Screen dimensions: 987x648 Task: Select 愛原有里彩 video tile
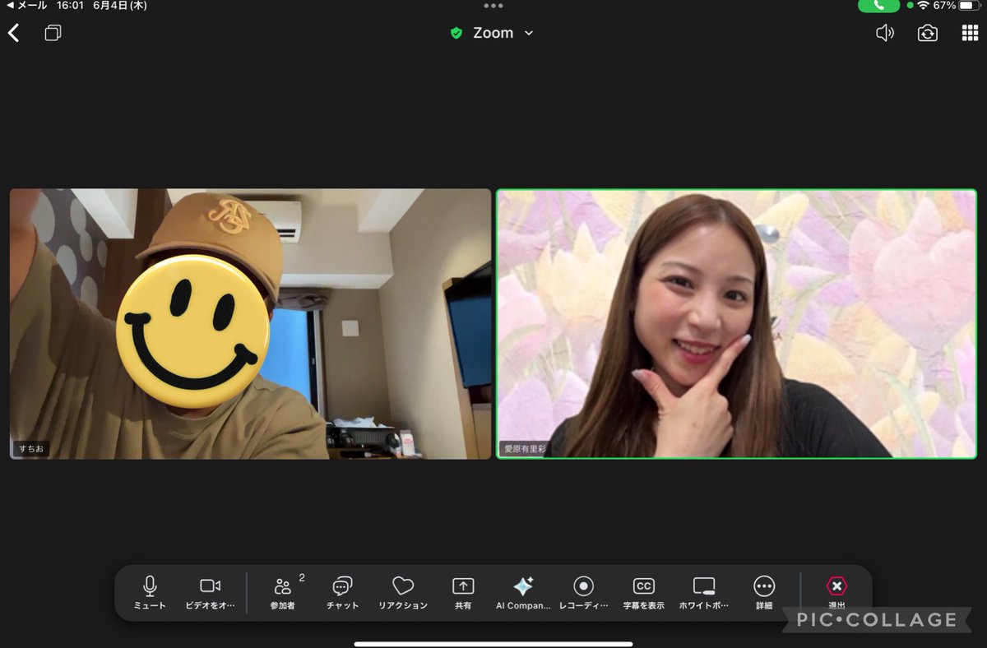[x=737, y=324]
